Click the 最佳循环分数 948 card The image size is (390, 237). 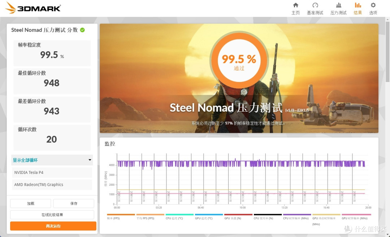click(52, 81)
